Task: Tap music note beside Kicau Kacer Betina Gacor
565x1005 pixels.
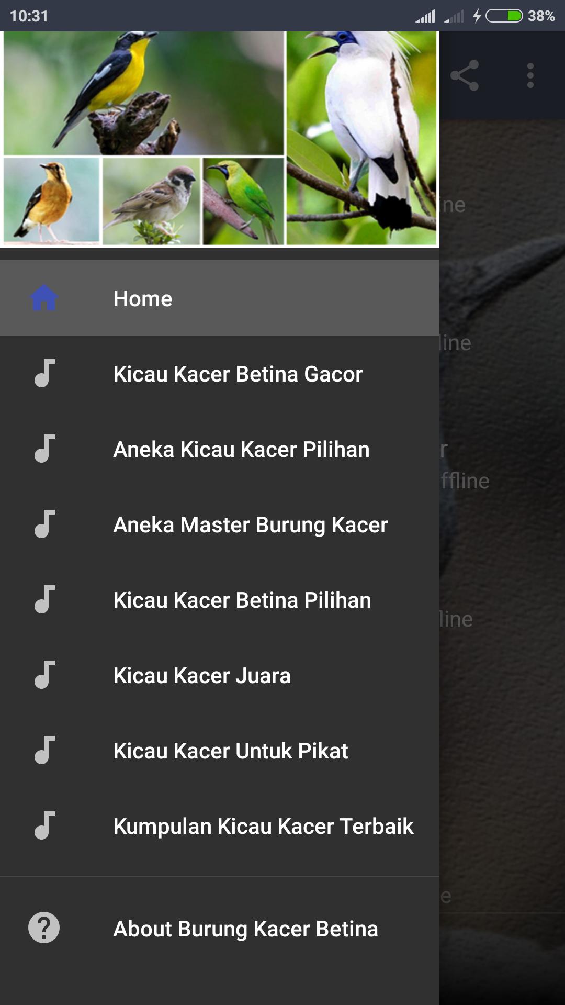Action: tap(44, 373)
